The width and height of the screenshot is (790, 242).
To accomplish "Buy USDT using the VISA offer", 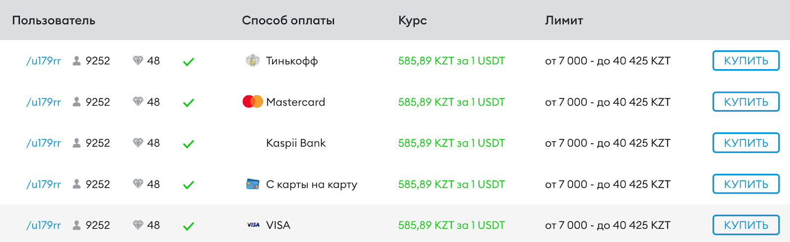I will click(x=746, y=225).
